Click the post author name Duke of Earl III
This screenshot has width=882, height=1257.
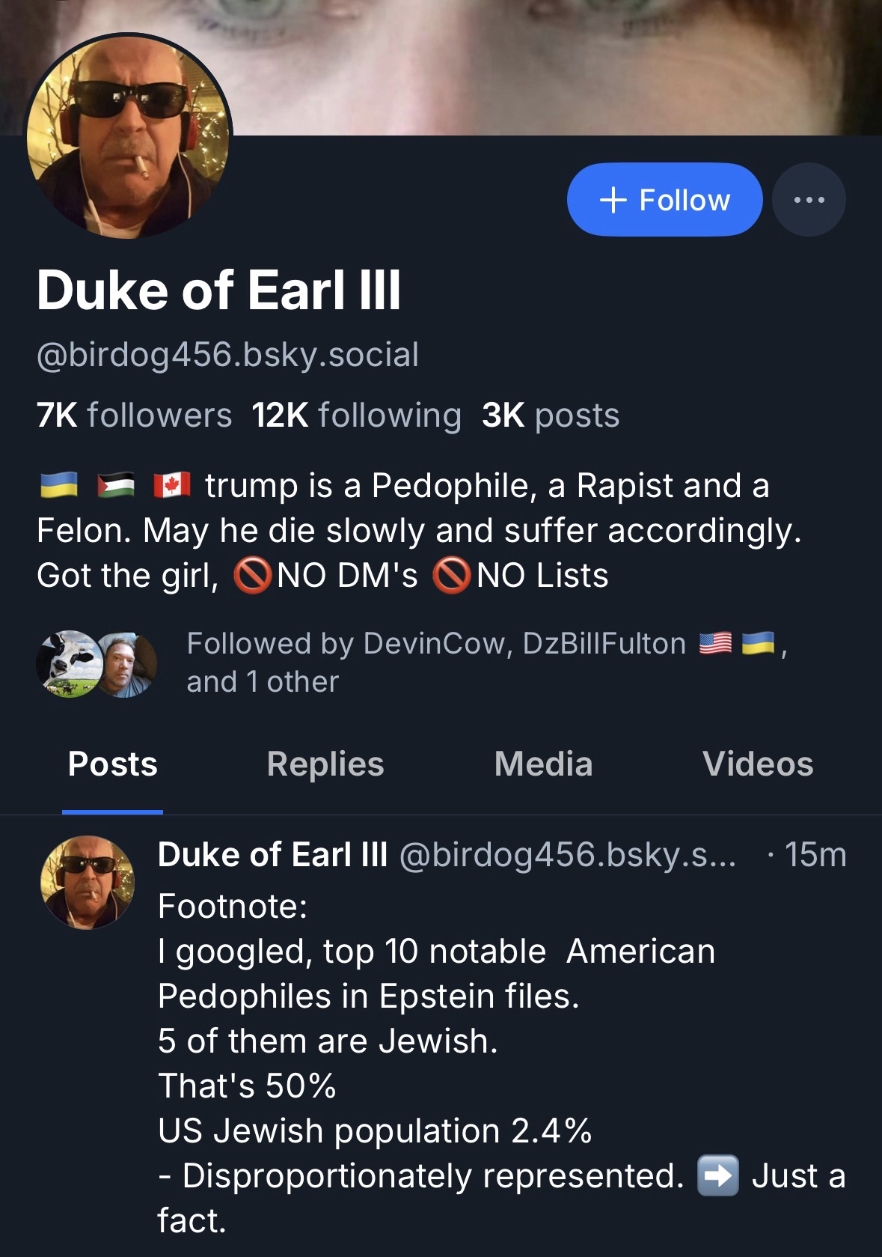click(x=272, y=855)
